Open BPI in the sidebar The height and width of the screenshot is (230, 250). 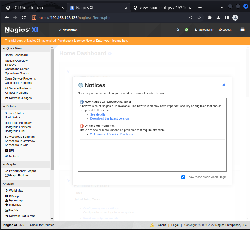(x=9, y=150)
